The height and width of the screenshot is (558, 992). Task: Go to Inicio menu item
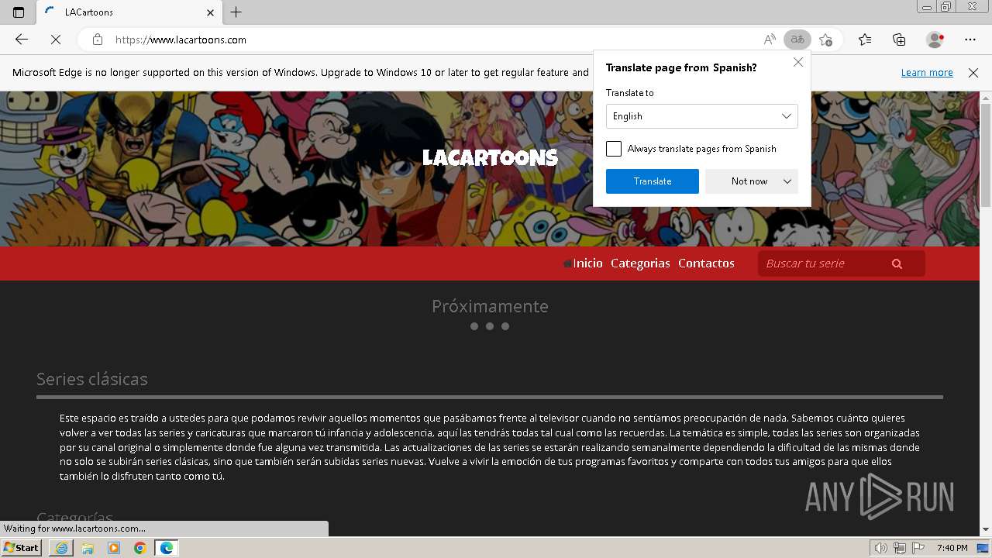pyautogui.click(x=587, y=263)
